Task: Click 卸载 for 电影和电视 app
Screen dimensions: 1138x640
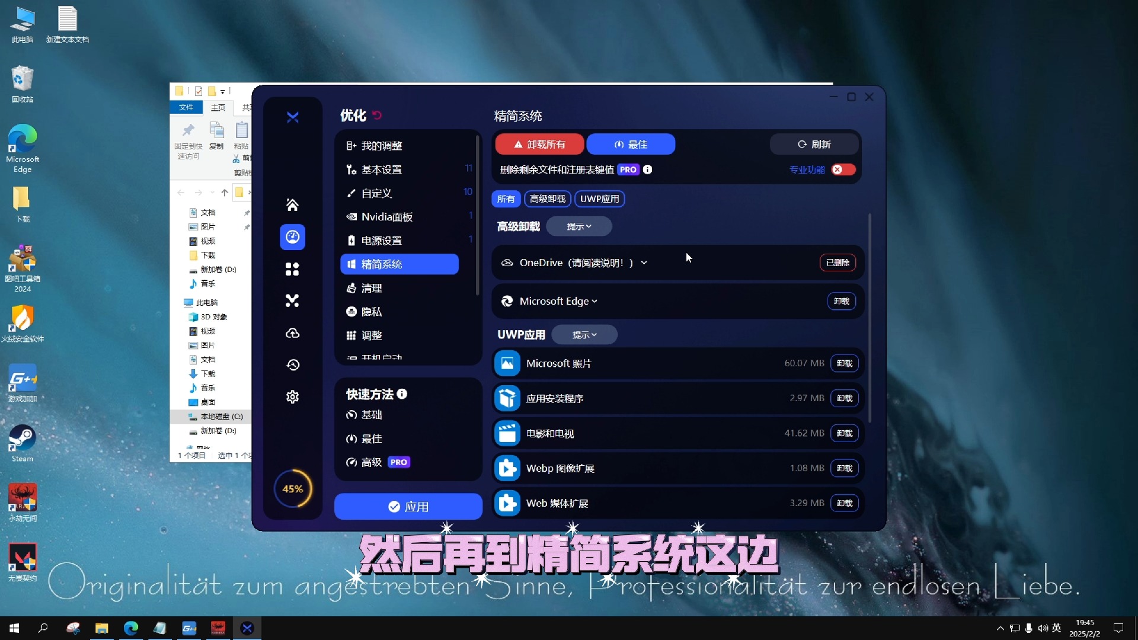Action: point(843,433)
